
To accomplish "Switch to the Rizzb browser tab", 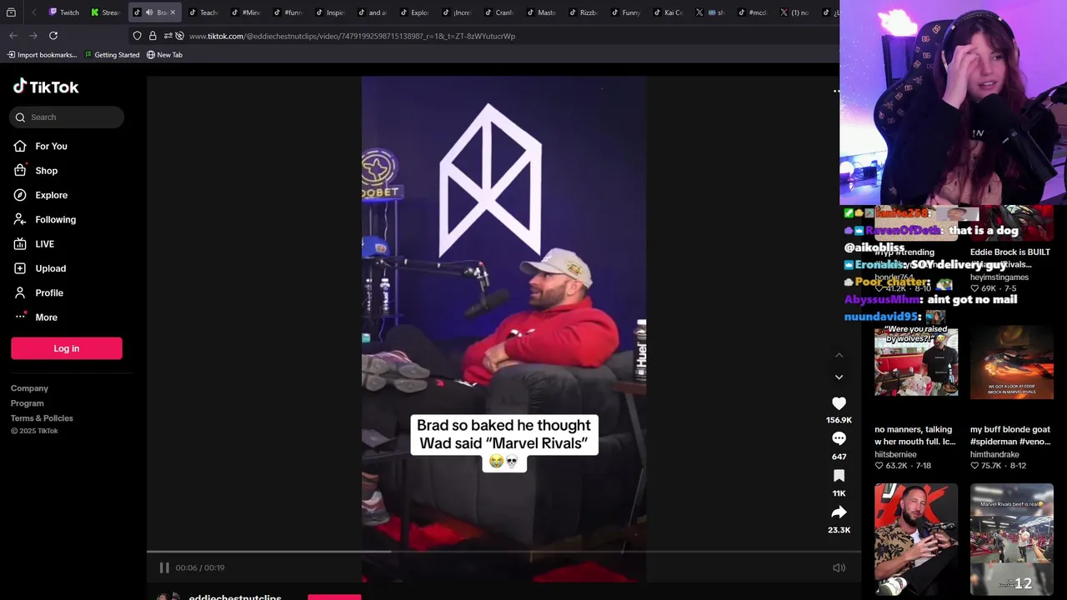I will 584,12.
